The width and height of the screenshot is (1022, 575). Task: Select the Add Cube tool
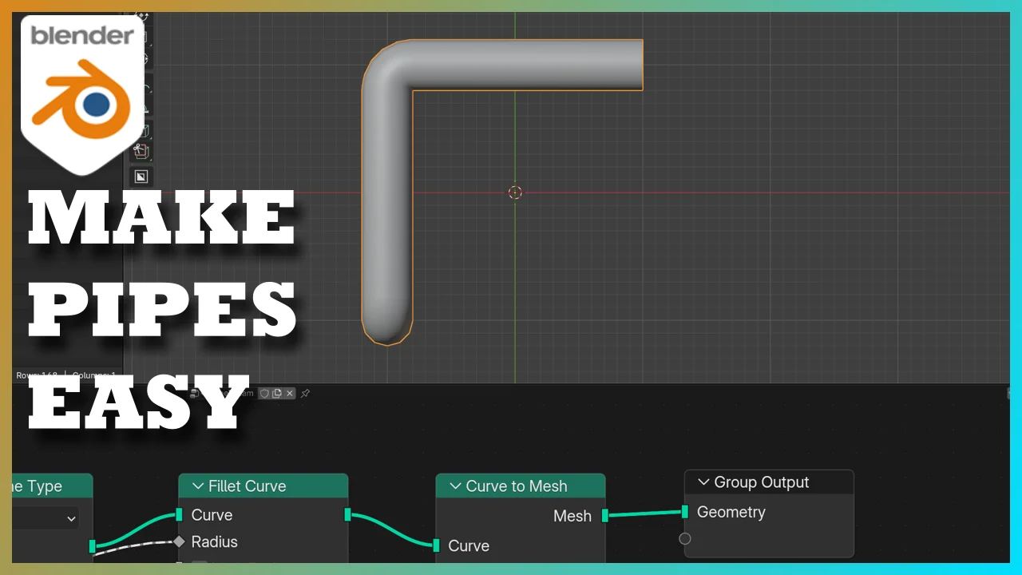pos(141,130)
